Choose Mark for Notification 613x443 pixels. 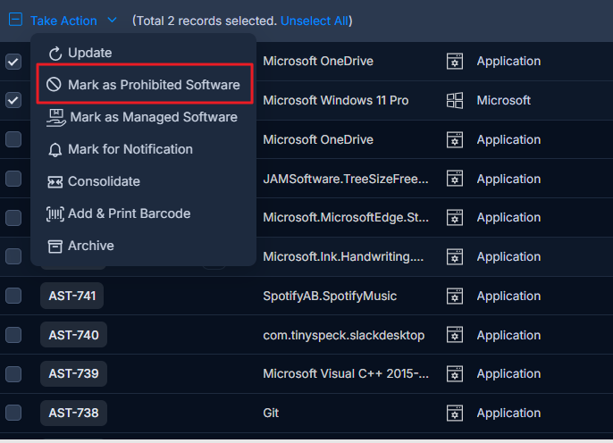143,149
